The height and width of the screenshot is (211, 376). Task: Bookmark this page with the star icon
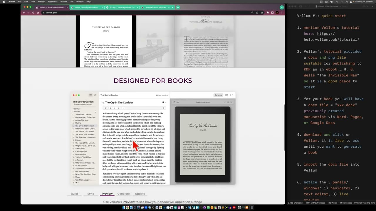pos(262,13)
